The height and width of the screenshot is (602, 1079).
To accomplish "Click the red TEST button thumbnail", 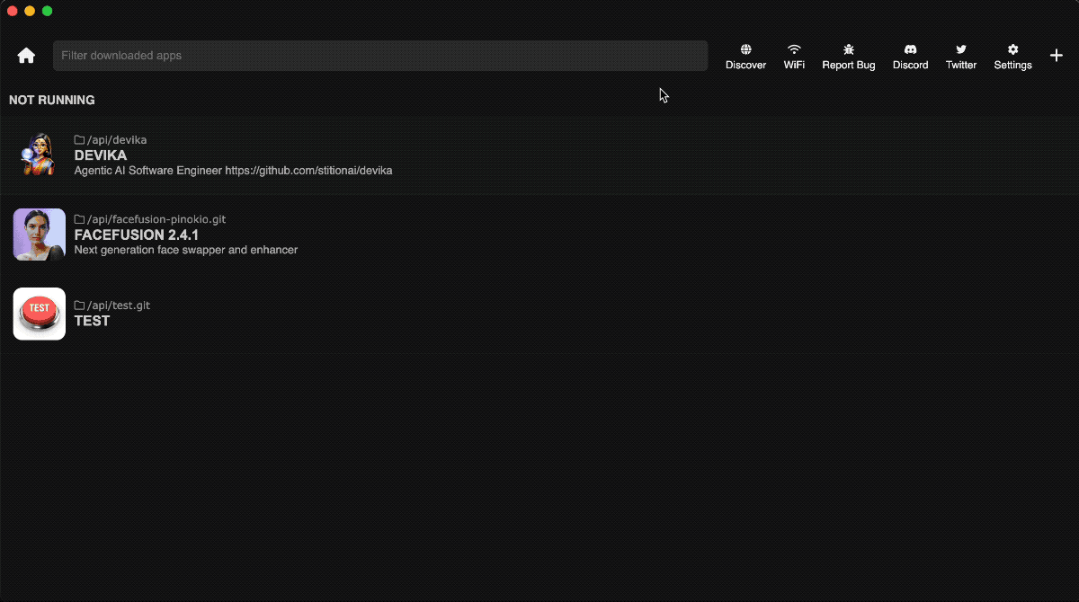I will [x=39, y=314].
